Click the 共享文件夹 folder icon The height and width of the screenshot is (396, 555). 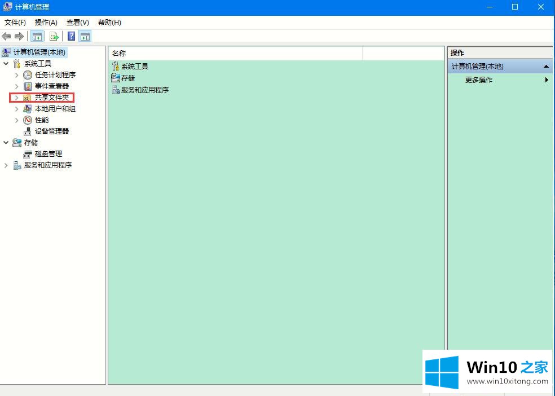click(27, 98)
